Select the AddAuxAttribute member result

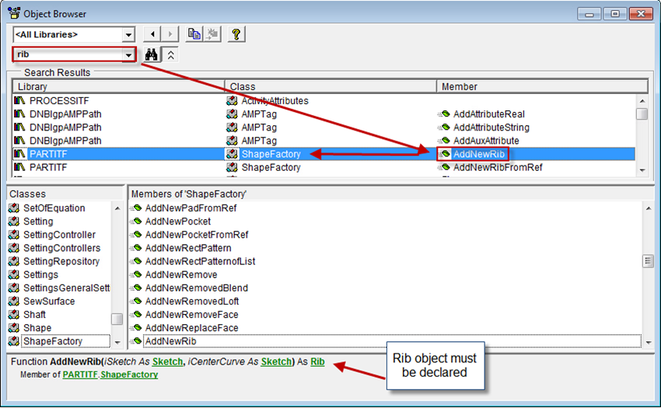[x=486, y=141]
